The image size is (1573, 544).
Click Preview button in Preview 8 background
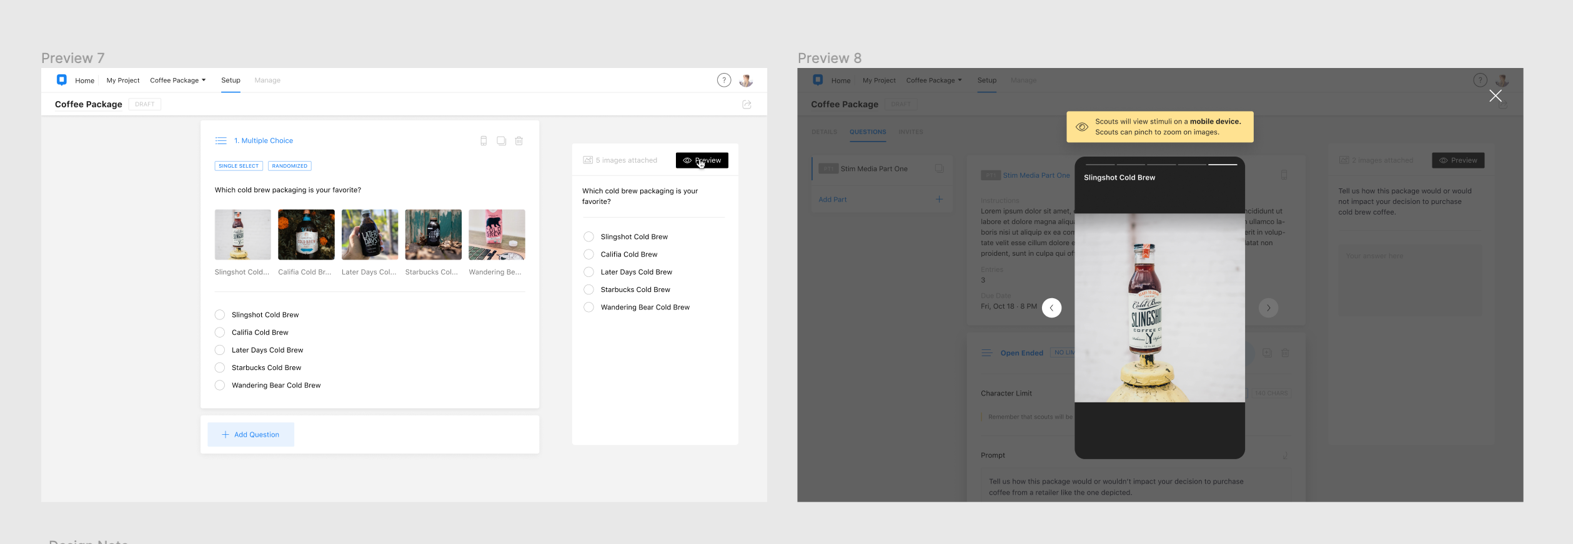[1458, 160]
